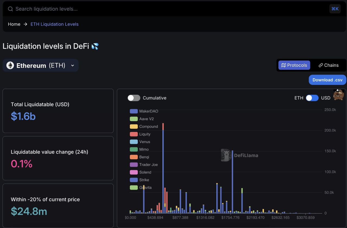The height and width of the screenshot is (228, 347).
Task: Click the Compound legend label
Action: pos(149,126)
